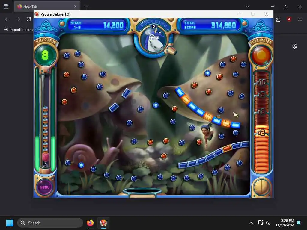Click the orange peg at the bottom center
Image resolution: width=307 pixels, height=230 pixels.
(164, 156)
